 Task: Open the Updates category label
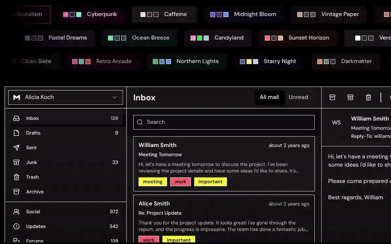pos(36,226)
